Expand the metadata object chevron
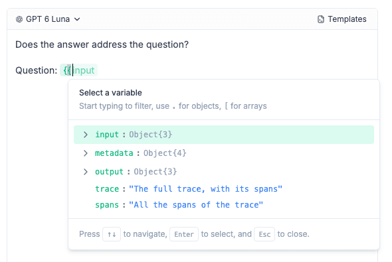This screenshot has height=262, width=392. click(x=86, y=153)
